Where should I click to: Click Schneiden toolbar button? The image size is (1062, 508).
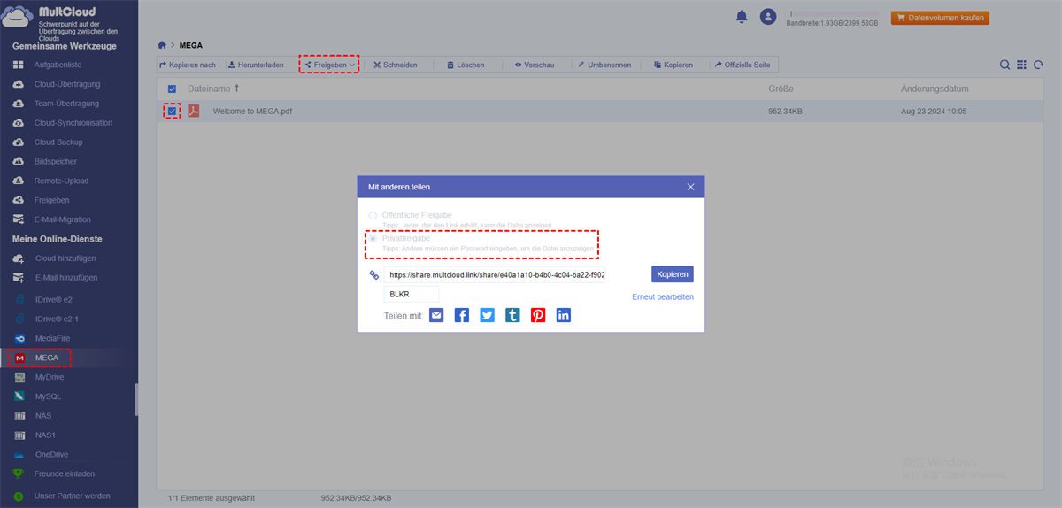click(x=395, y=65)
